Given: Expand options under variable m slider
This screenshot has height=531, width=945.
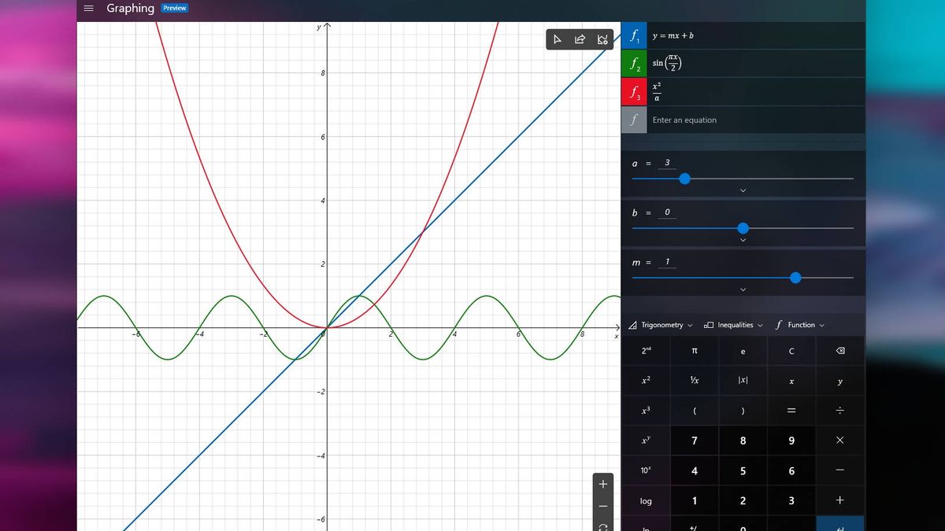Looking at the screenshot, I should [x=743, y=289].
